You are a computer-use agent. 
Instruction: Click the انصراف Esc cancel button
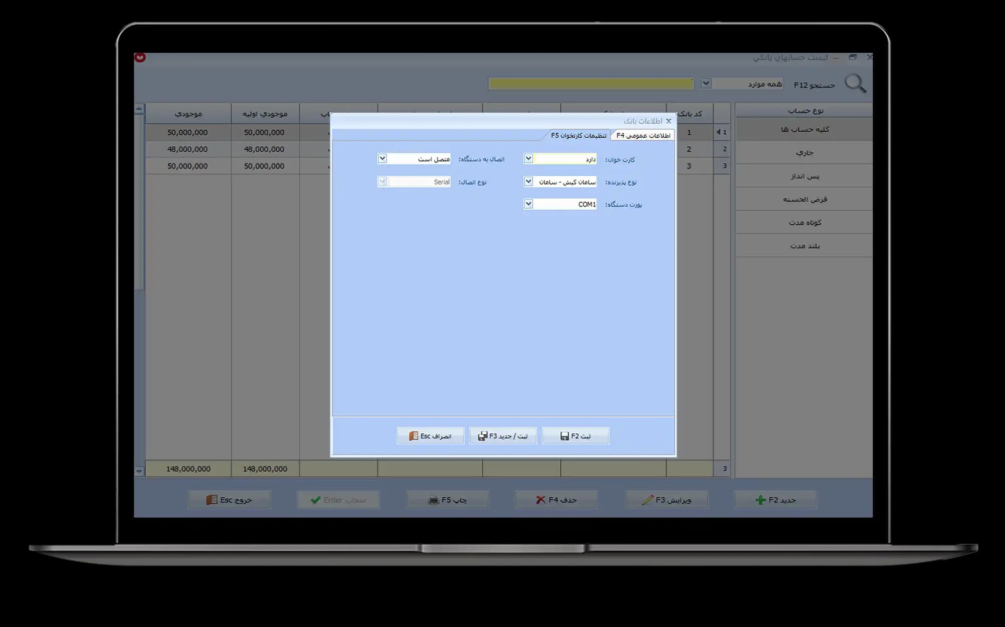pos(430,436)
